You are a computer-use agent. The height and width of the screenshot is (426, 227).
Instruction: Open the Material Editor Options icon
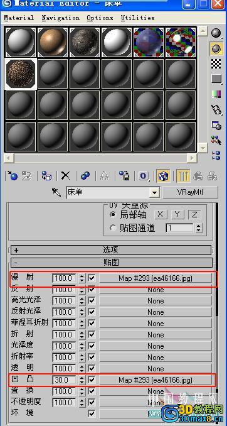[x=216, y=125]
